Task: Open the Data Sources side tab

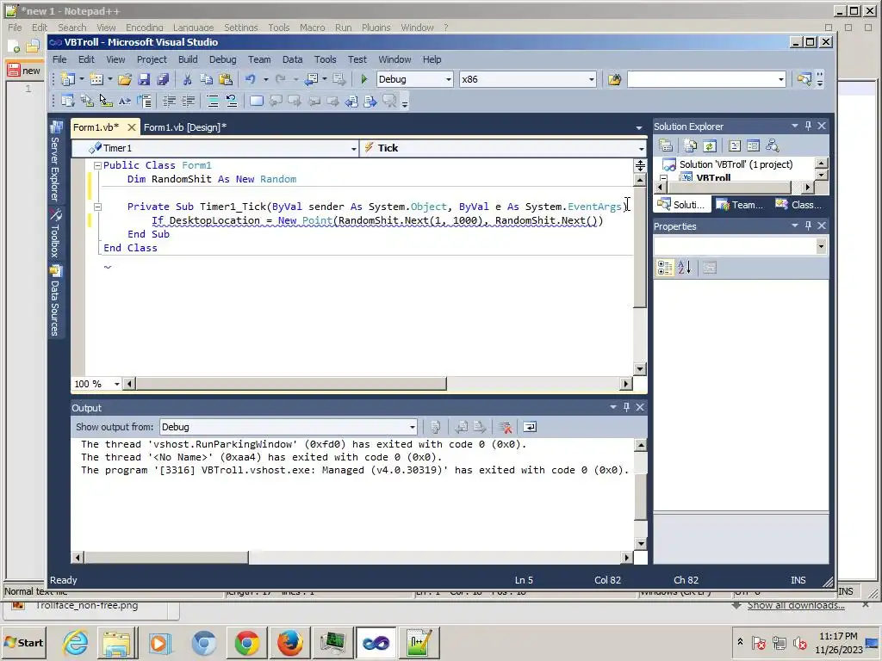Action: click(x=56, y=300)
